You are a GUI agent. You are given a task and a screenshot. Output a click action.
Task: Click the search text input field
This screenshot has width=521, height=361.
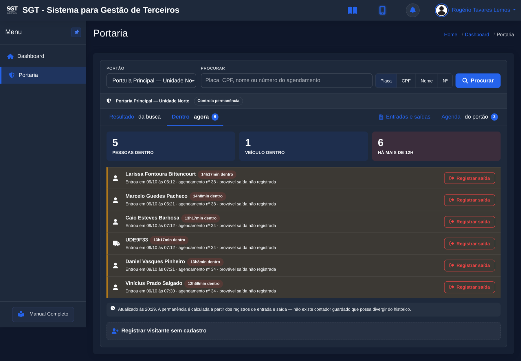pyautogui.click(x=286, y=80)
